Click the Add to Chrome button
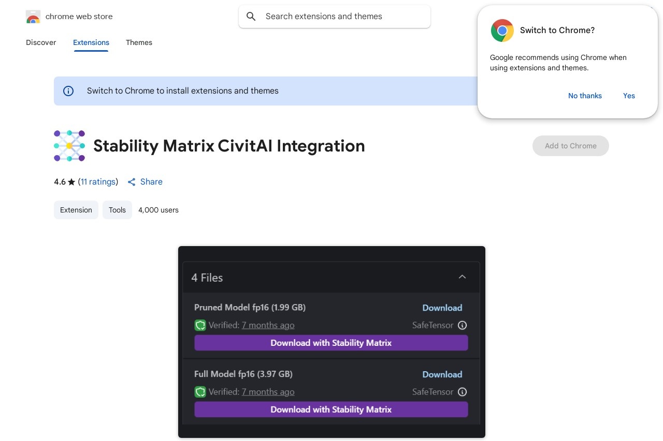This screenshot has height=441, width=663. pyautogui.click(x=571, y=146)
